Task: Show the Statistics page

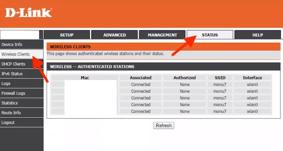Action: [22, 103]
